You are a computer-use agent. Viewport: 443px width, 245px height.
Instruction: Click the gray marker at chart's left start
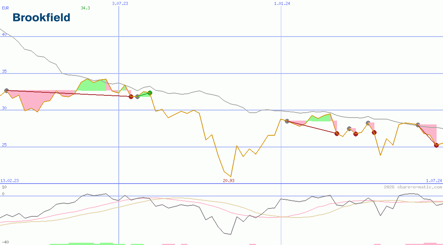pyautogui.click(x=6, y=90)
